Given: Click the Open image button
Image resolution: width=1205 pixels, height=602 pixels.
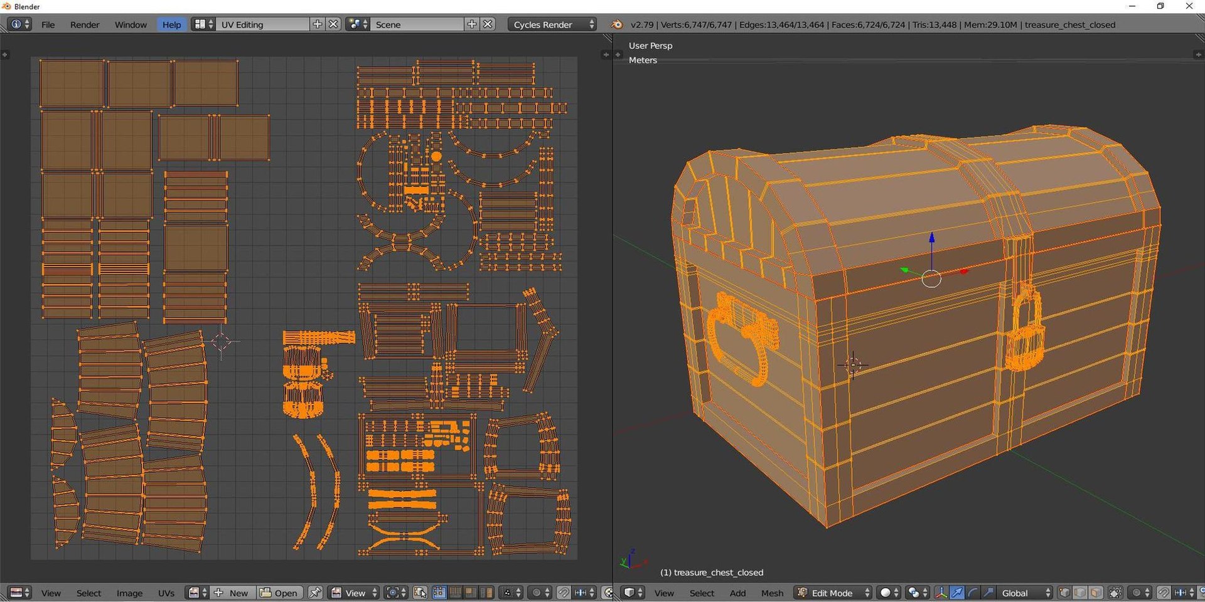Looking at the screenshot, I should [279, 593].
